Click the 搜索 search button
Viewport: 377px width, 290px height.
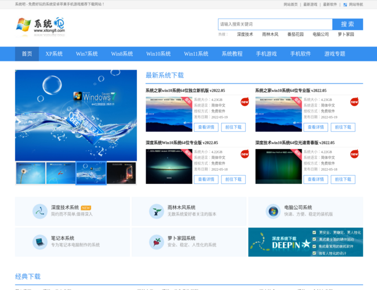347,24
